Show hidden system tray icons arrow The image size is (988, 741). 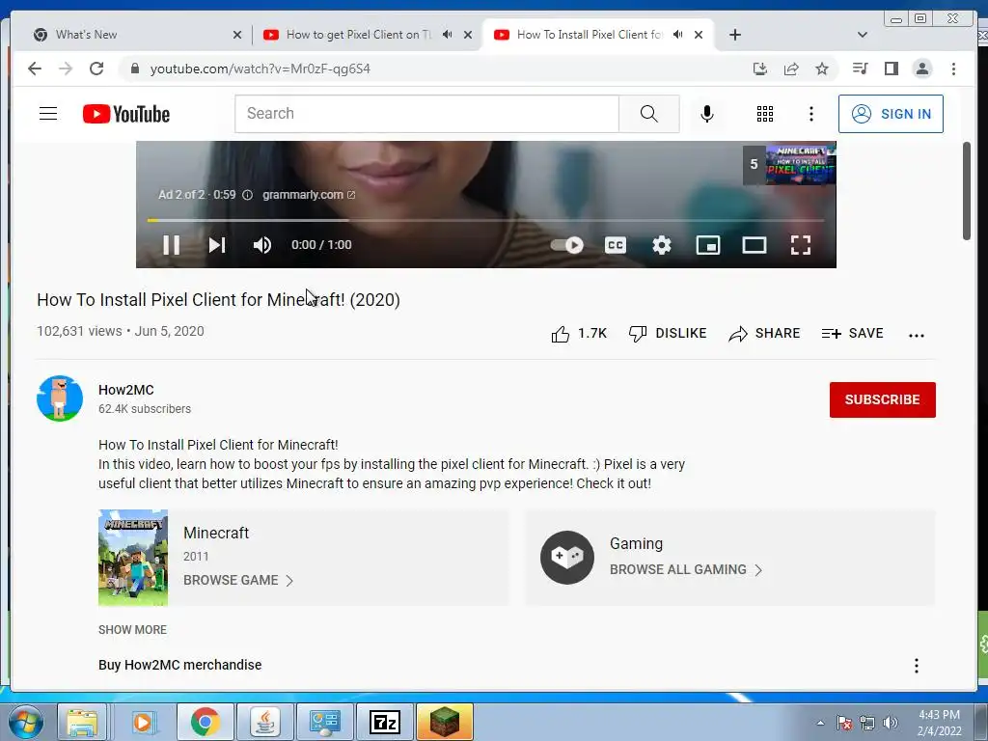tap(820, 723)
